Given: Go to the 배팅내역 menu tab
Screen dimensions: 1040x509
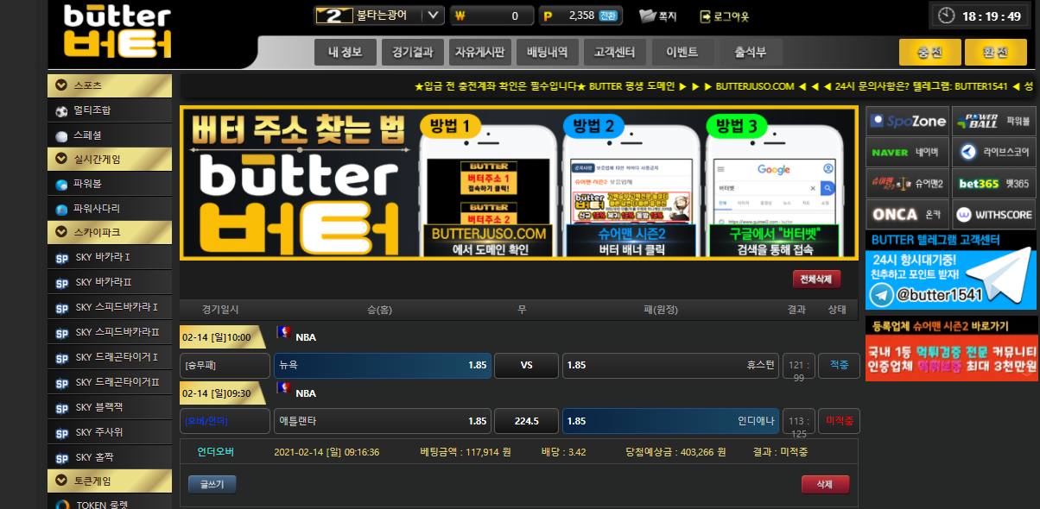Looking at the screenshot, I should [548, 52].
